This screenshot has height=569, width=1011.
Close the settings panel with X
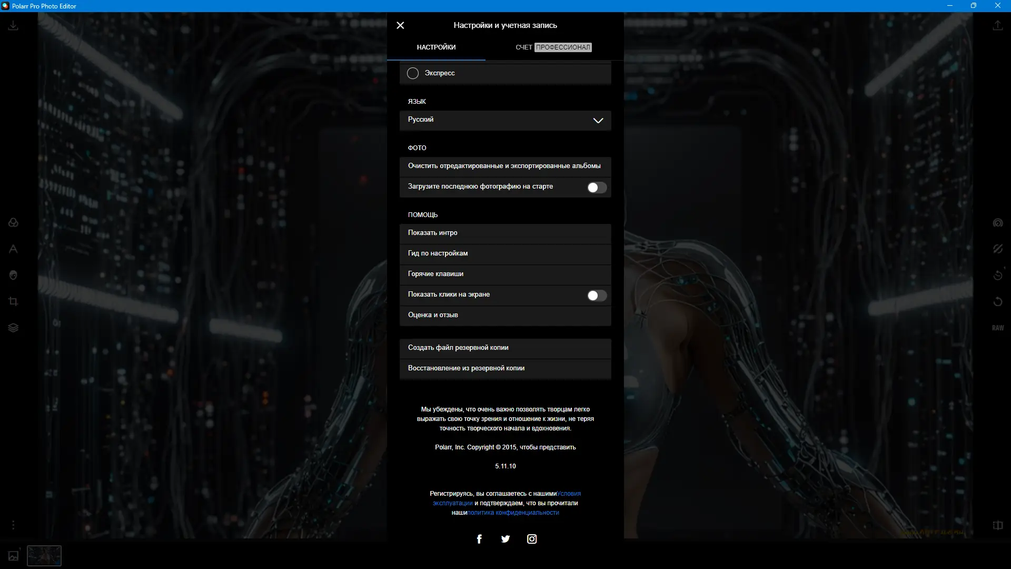[400, 25]
